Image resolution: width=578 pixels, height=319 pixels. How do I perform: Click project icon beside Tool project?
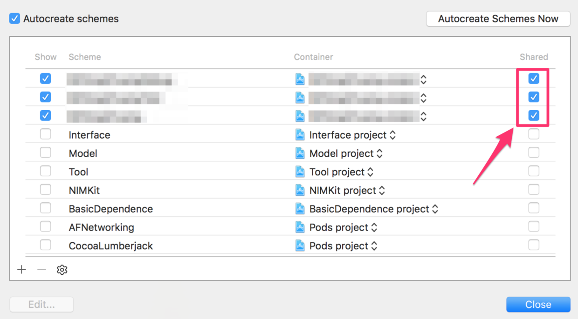tap(300, 172)
